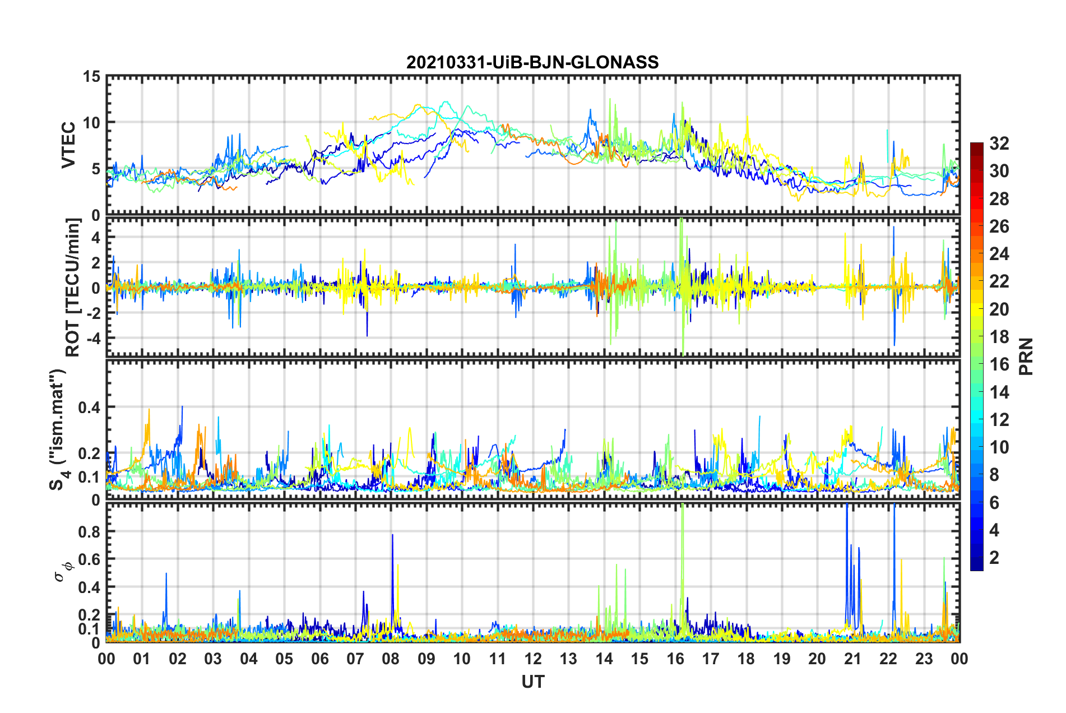Click sigma phi y-axis tick 0.8

(89, 531)
